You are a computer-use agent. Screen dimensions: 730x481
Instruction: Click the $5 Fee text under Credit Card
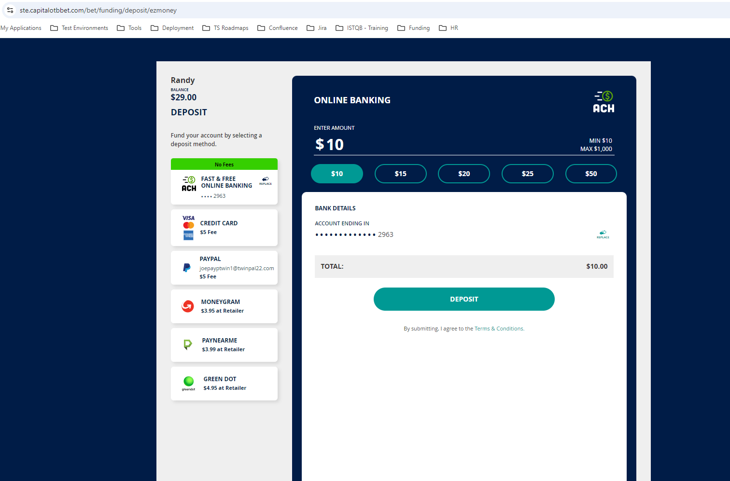208,232
